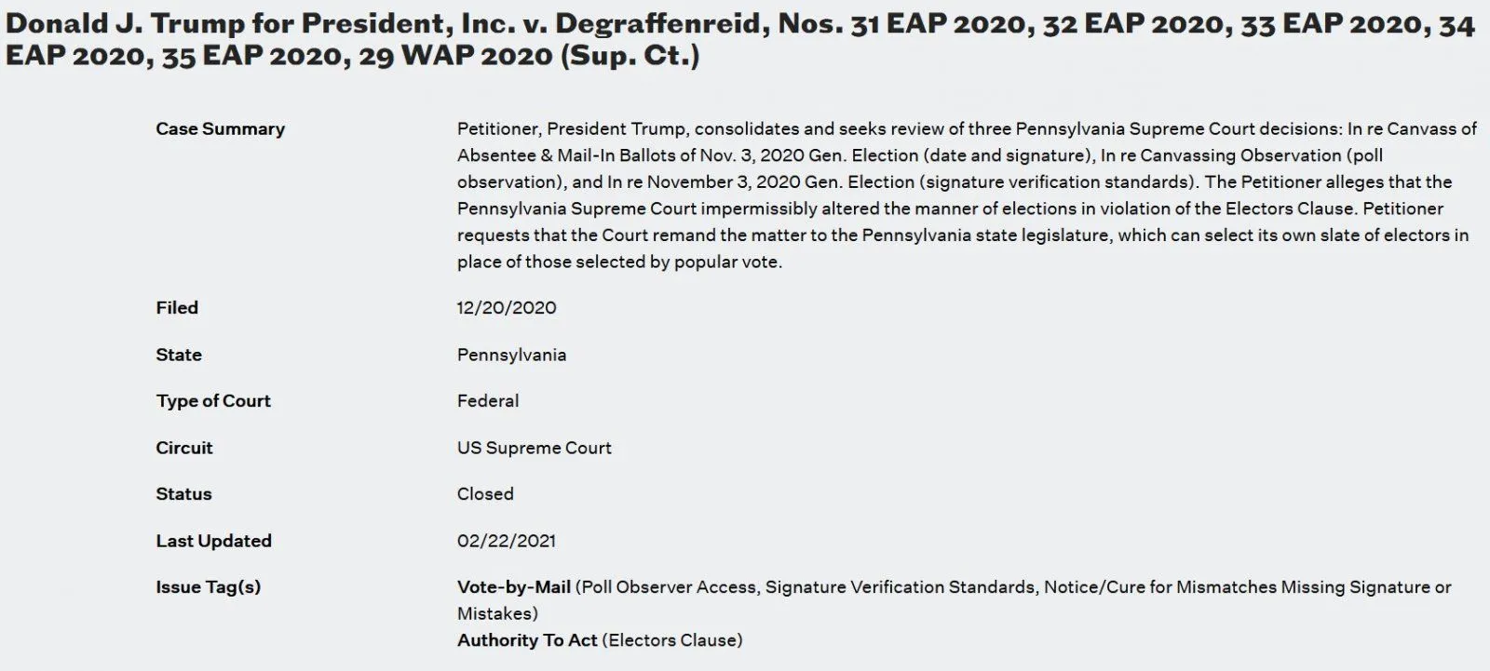Click the Last Updated label
Image resolution: width=1490 pixels, height=671 pixels.
click(x=213, y=541)
